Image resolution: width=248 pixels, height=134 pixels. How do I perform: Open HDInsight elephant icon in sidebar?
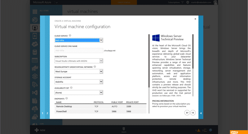pyautogui.click(x=35, y=68)
